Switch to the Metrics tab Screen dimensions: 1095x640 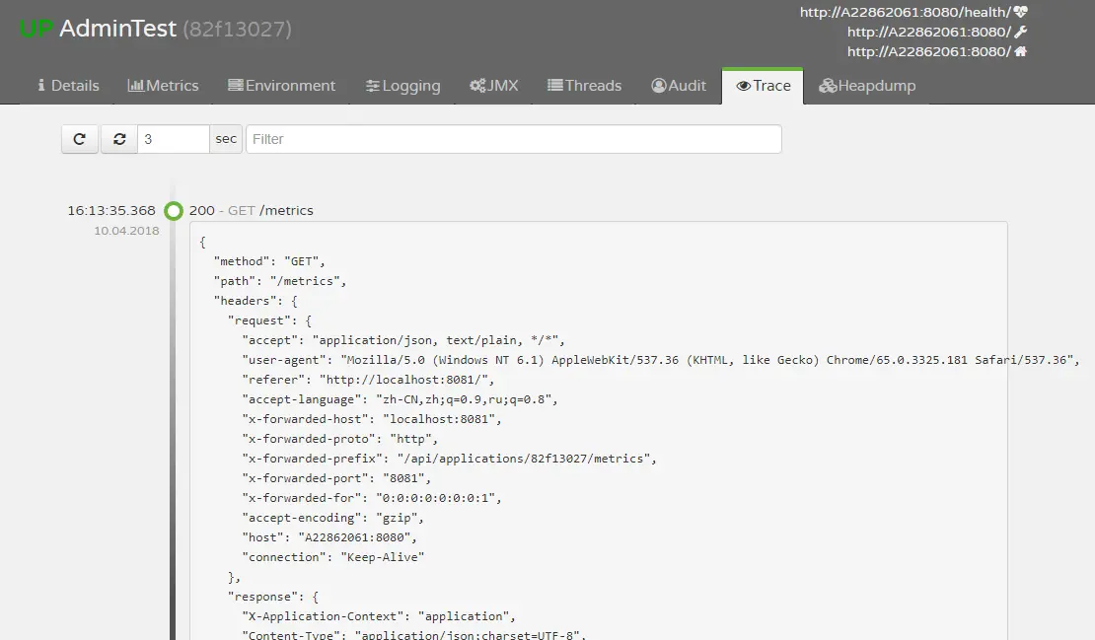(164, 86)
